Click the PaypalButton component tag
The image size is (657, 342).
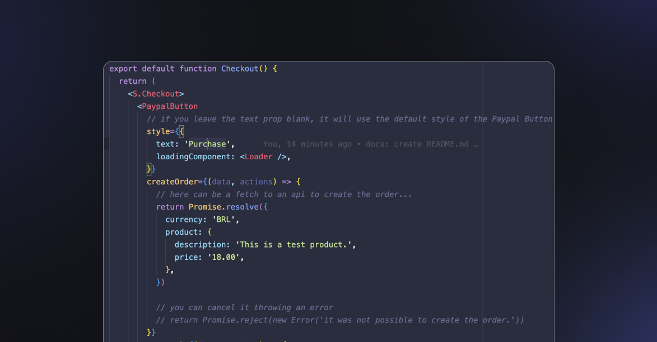[x=170, y=106]
